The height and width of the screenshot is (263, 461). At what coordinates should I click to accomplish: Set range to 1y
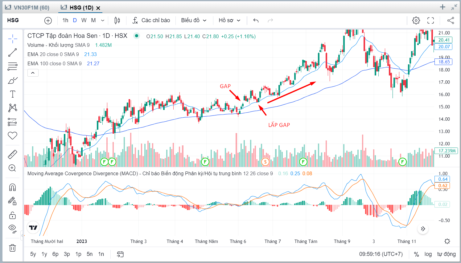pyautogui.click(x=44, y=254)
